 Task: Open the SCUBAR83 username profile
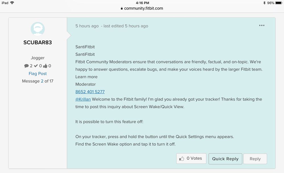[38, 42]
